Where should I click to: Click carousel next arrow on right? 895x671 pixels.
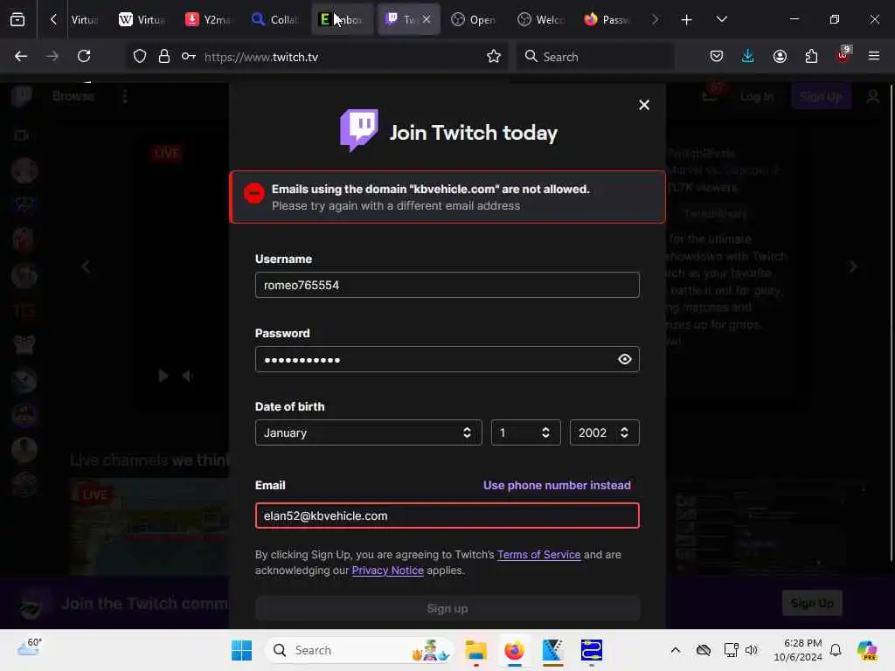click(x=853, y=266)
